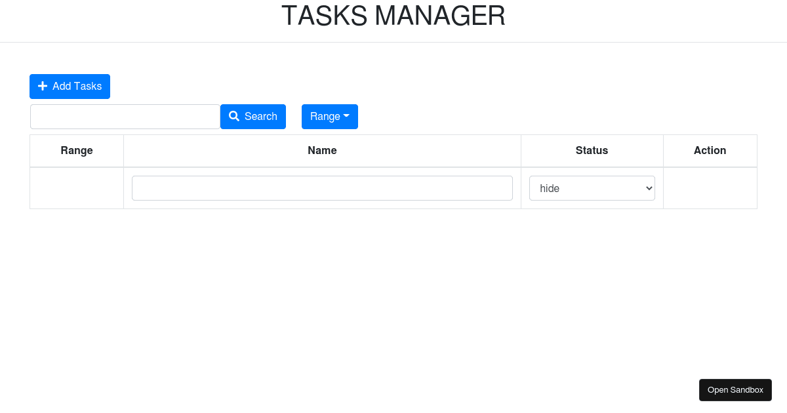Click the Name column header

coord(322,151)
